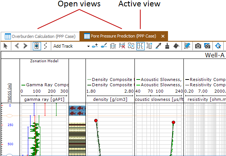Click the Zonation Model track header

pos(44,60)
